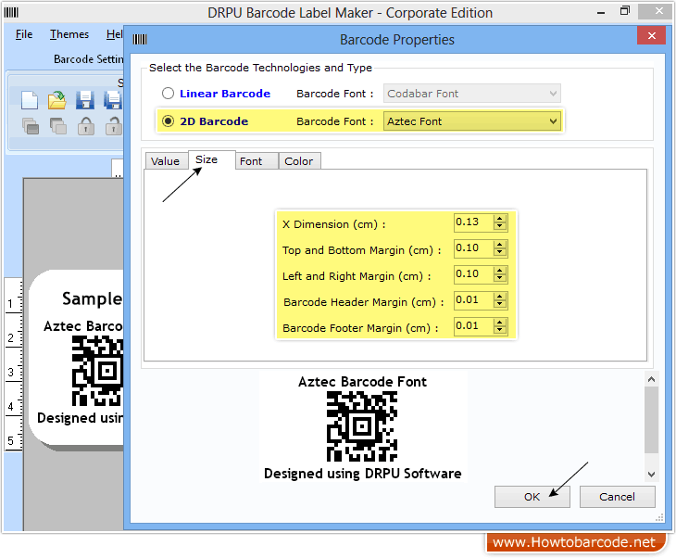Viewport: 676px width, 558px height.
Task: Click Open folder icon in main toolbar
Action: click(56, 100)
